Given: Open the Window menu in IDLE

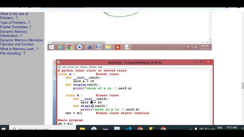Looking at the screenshot, I should pyautogui.click(x=93, y=67).
